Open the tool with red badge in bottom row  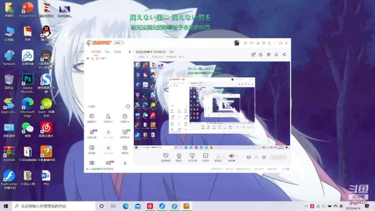[x=109, y=163]
